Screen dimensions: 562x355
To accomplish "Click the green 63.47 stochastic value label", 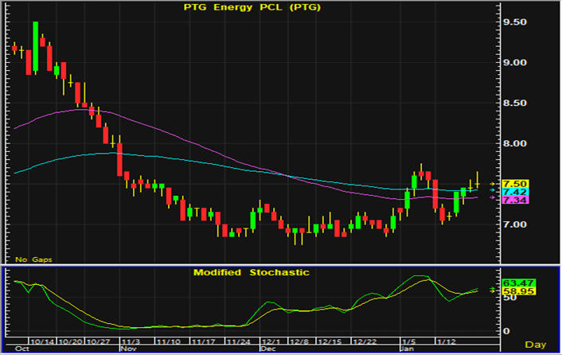I will pos(519,283).
